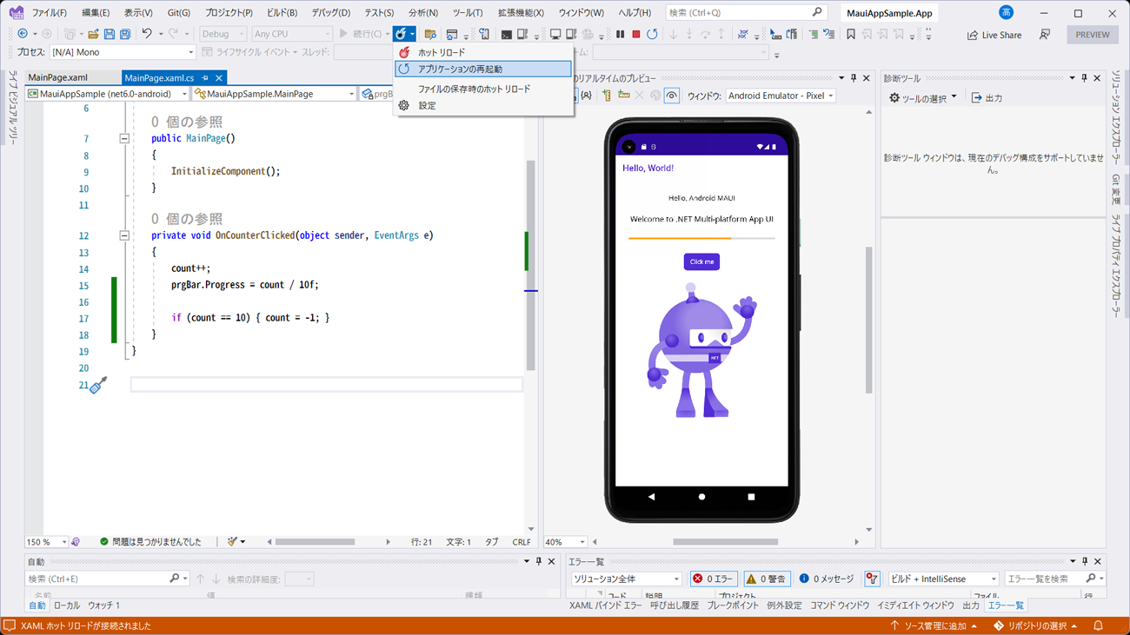Click ソース管理に追加 in status bar
Image resolution: width=1130 pixels, height=635 pixels.
tap(934, 625)
